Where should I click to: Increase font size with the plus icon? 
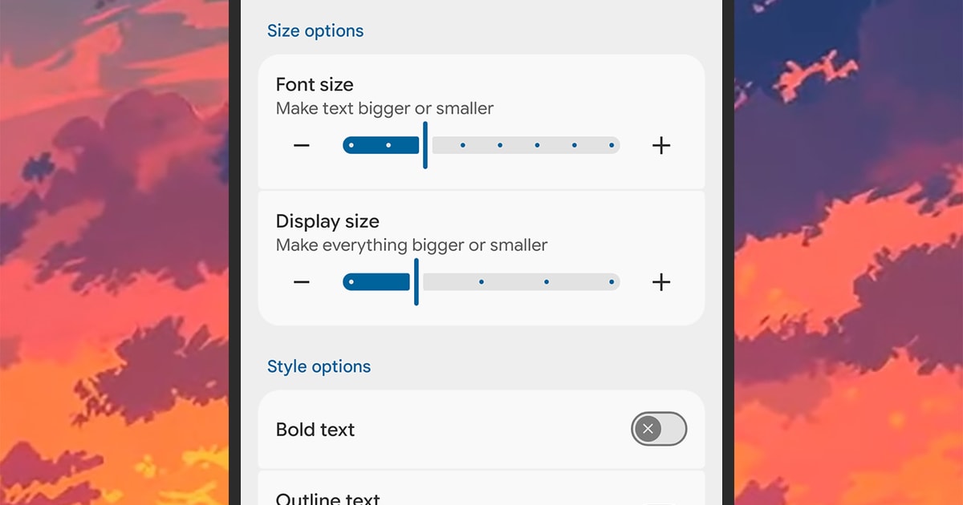[x=660, y=145]
